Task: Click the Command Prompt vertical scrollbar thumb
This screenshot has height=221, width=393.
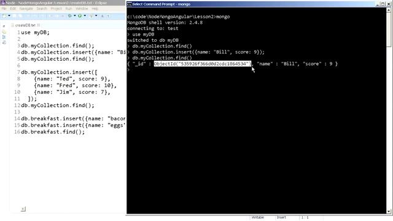Action: (x=389, y=29)
